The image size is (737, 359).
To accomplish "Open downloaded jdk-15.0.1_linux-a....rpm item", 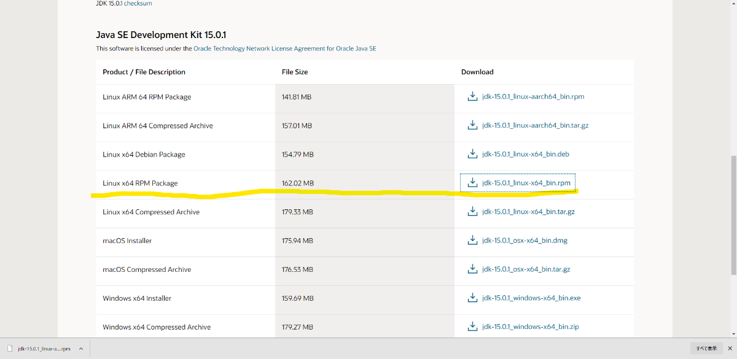I will pyautogui.click(x=44, y=349).
